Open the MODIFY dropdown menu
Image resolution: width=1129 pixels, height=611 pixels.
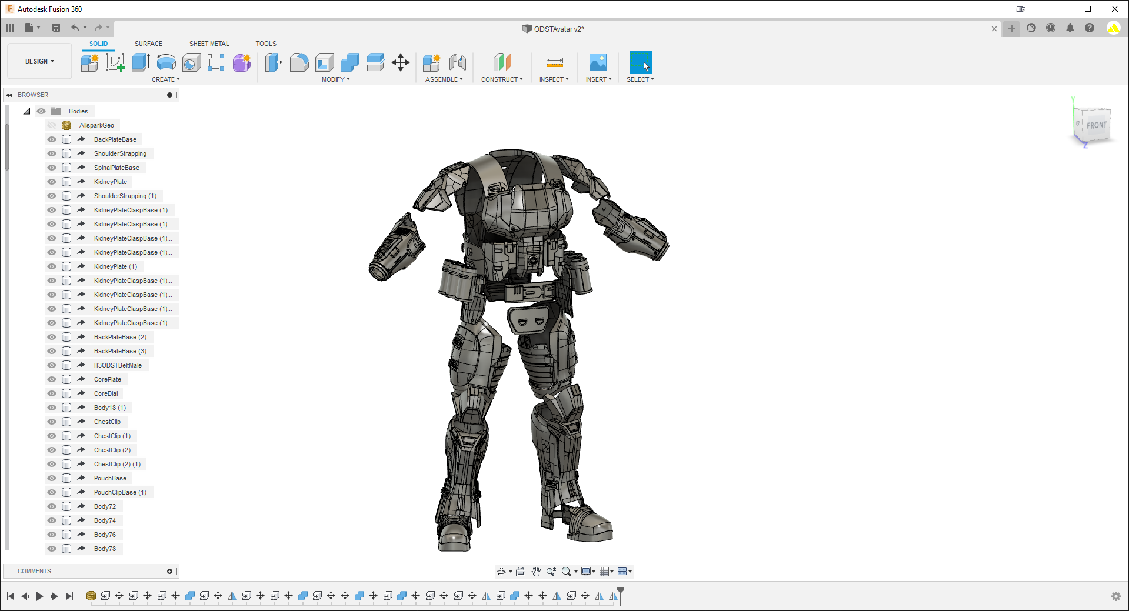click(x=336, y=79)
